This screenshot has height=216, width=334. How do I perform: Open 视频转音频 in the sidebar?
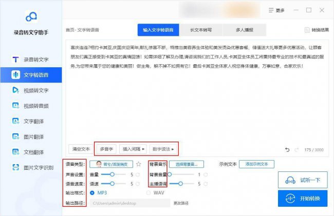pyautogui.click(x=31, y=106)
